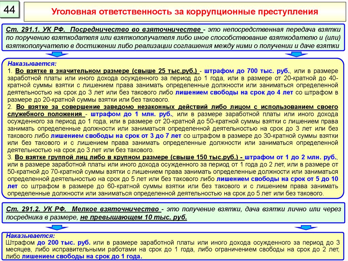Click "Во взятке группой лиц либо в крупном размере"
The width and height of the screenshot is (348, 261).
(x=91, y=157)
